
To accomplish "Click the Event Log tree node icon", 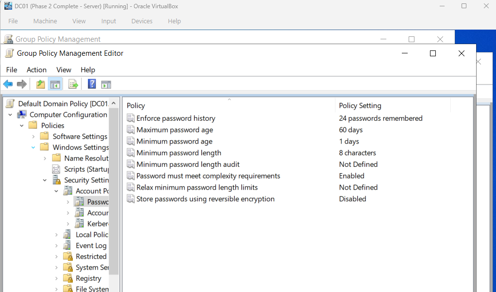I will (67, 245).
